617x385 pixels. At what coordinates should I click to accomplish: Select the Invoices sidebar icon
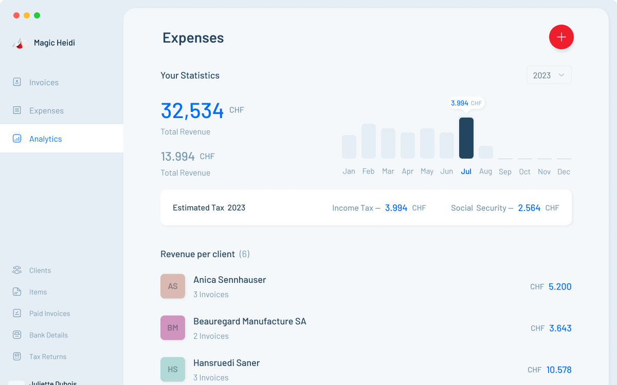17,82
